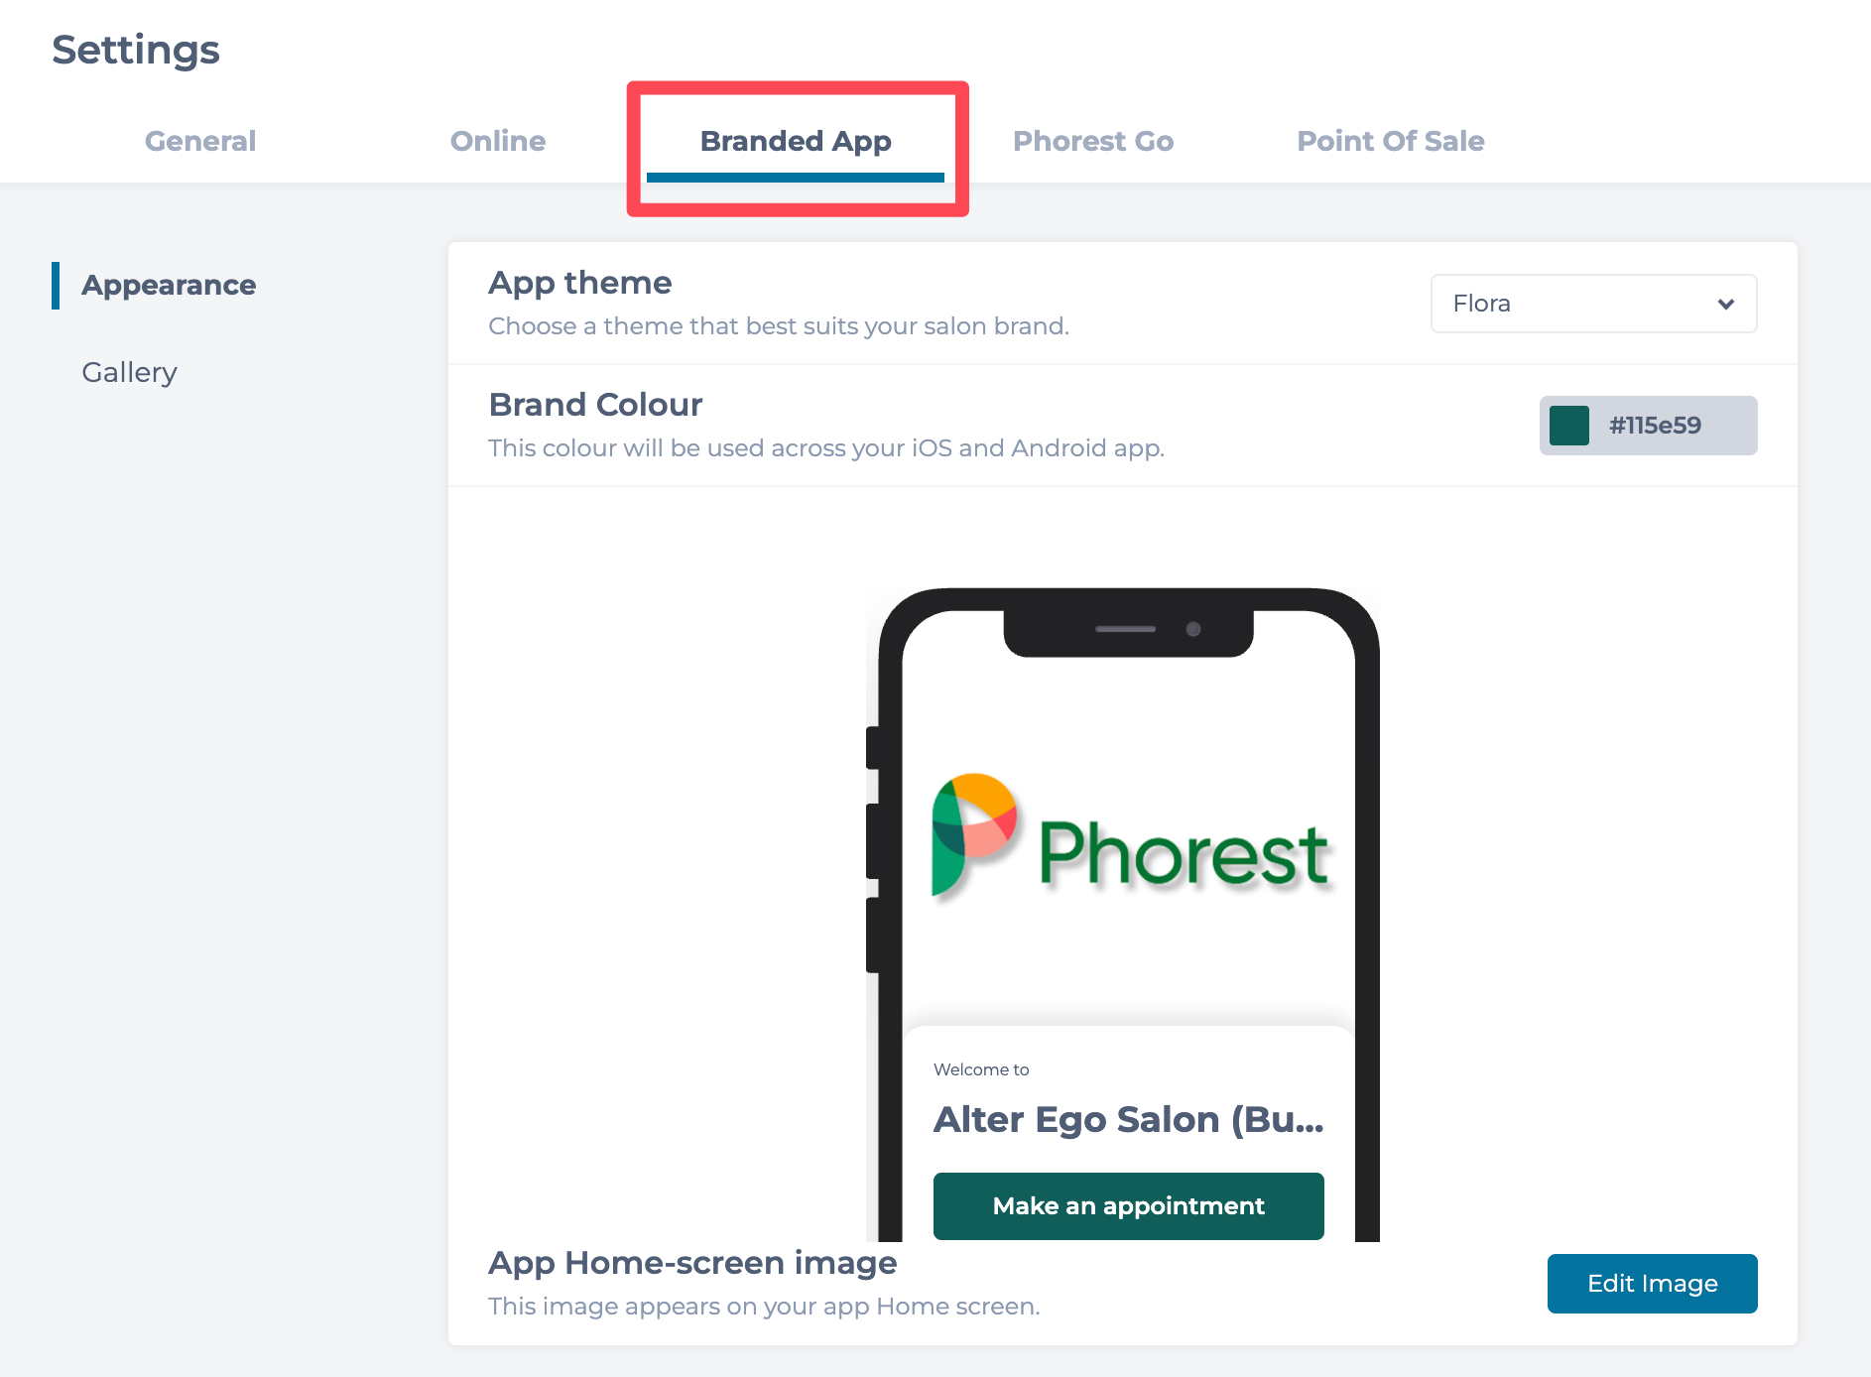Click the green brand colour swatch
The height and width of the screenshot is (1377, 1871).
point(1569,426)
